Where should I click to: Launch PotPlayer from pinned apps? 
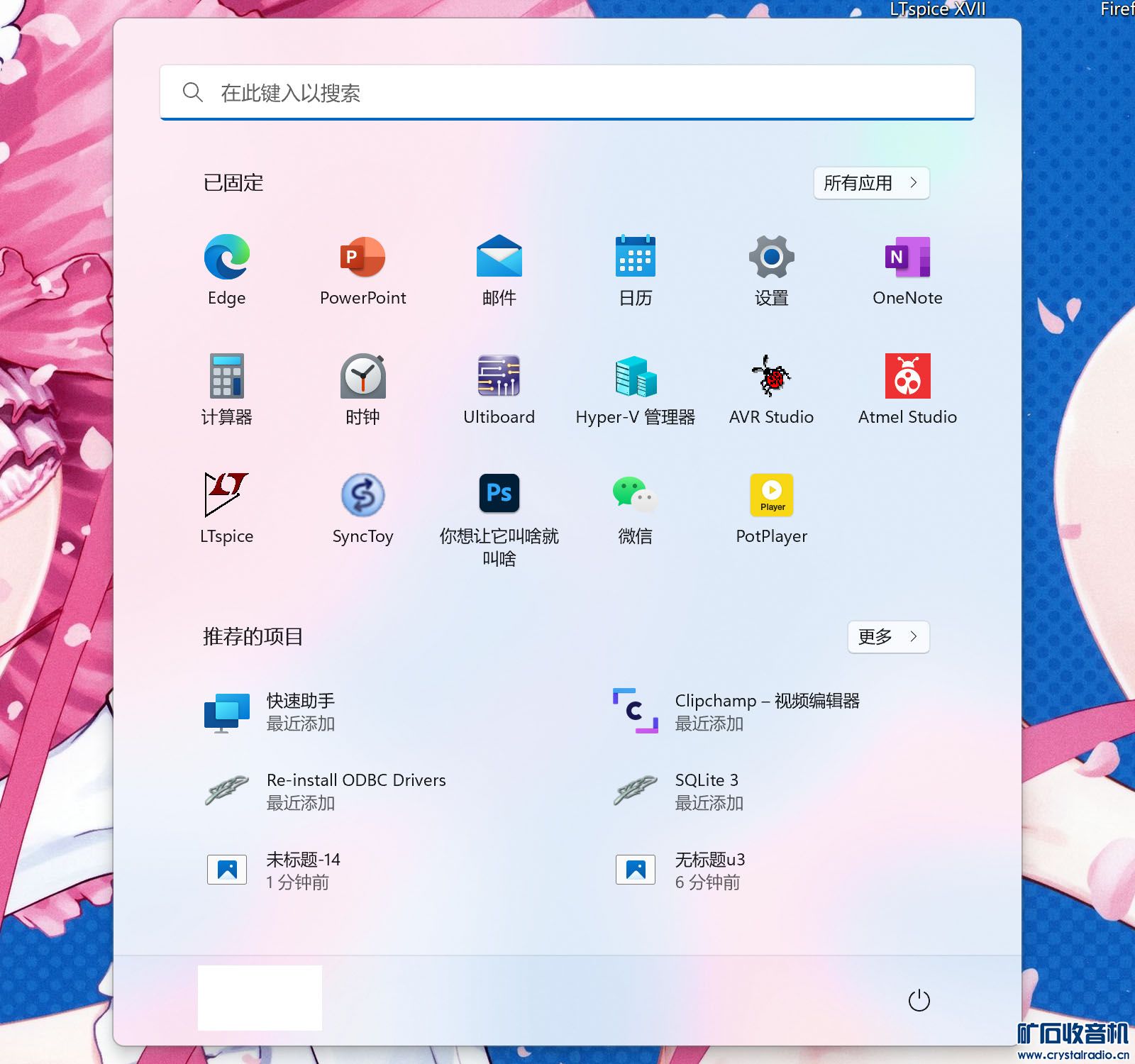(x=772, y=509)
